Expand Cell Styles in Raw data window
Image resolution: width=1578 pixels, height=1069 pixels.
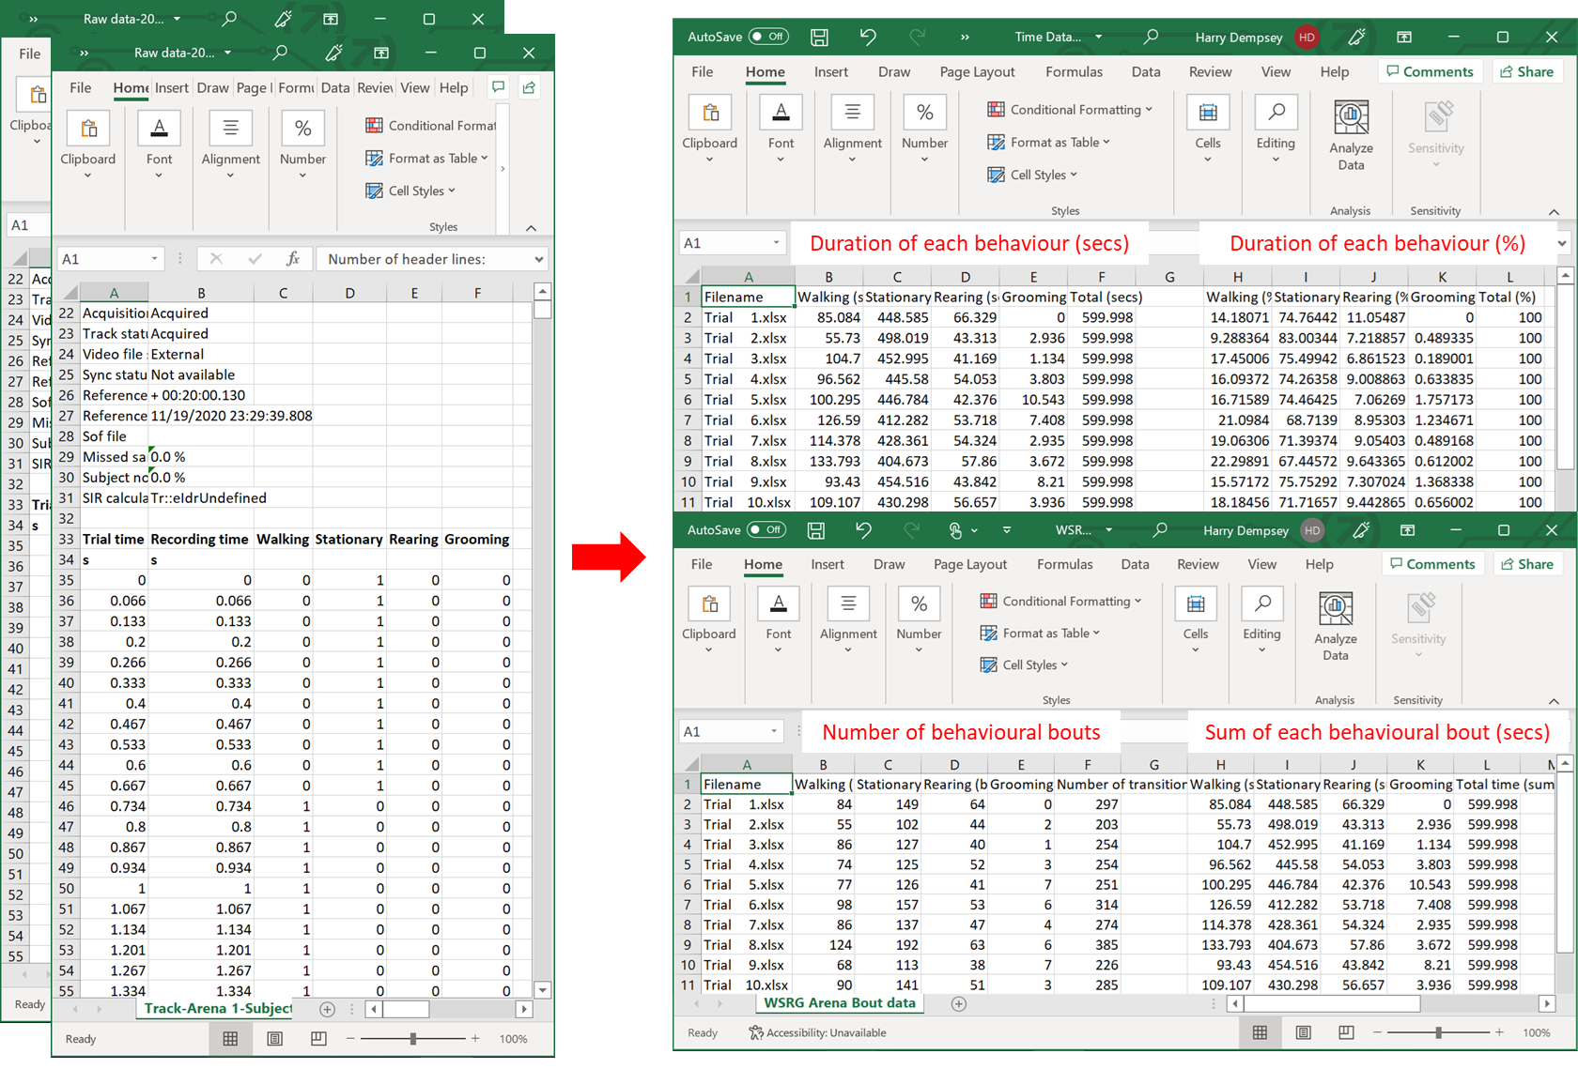[410, 191]
